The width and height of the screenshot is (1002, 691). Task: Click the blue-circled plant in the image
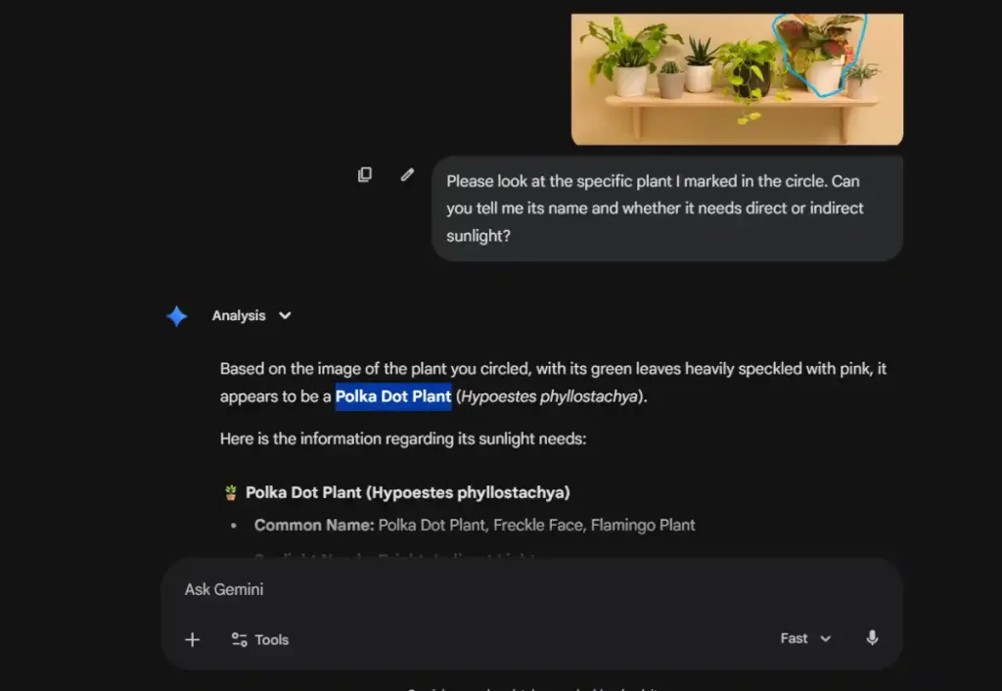click(820, 54)
